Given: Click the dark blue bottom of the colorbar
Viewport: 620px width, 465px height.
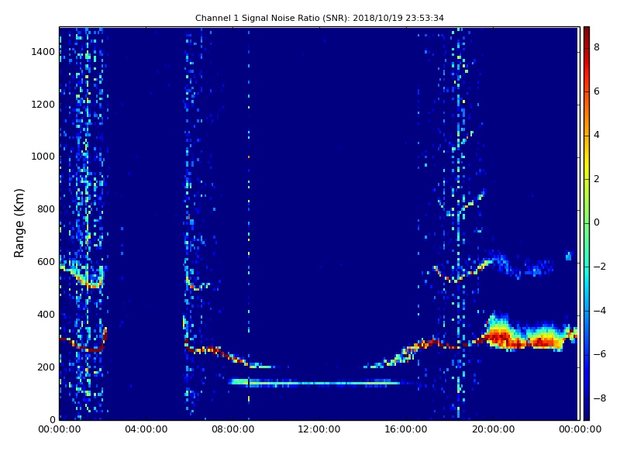Looking at the screenshot, I should point(587,413).
